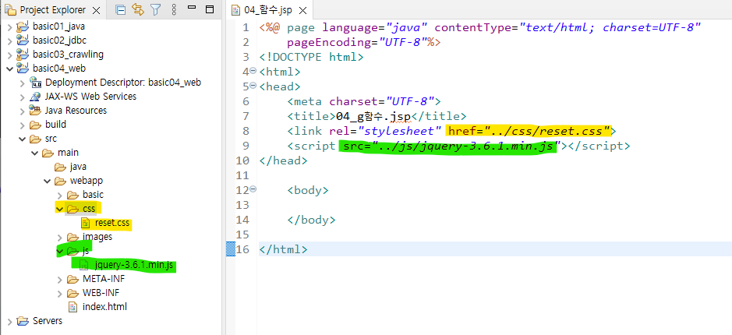Expand basic03_crawling project
The image size is (732, 335).
pos(9,55)
